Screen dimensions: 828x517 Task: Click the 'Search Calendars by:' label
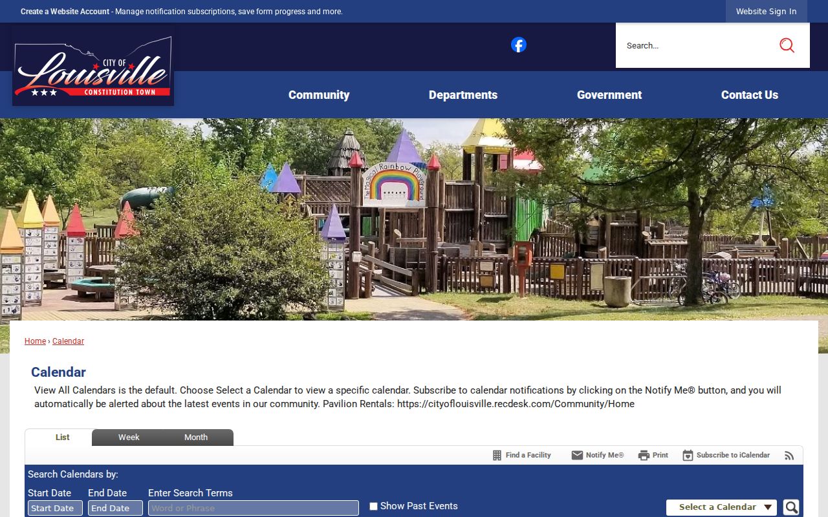click(x=73, y=474)
